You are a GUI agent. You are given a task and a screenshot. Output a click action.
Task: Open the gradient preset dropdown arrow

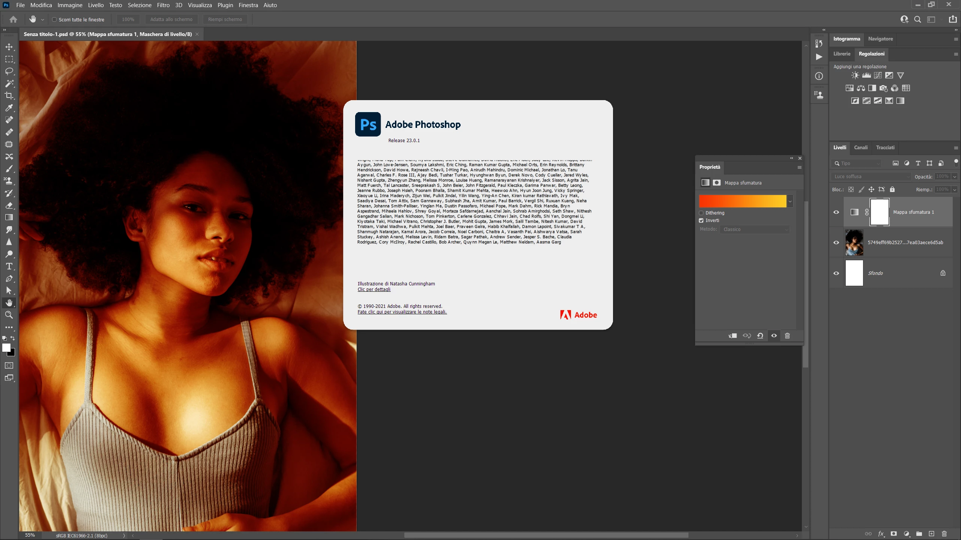790,201
